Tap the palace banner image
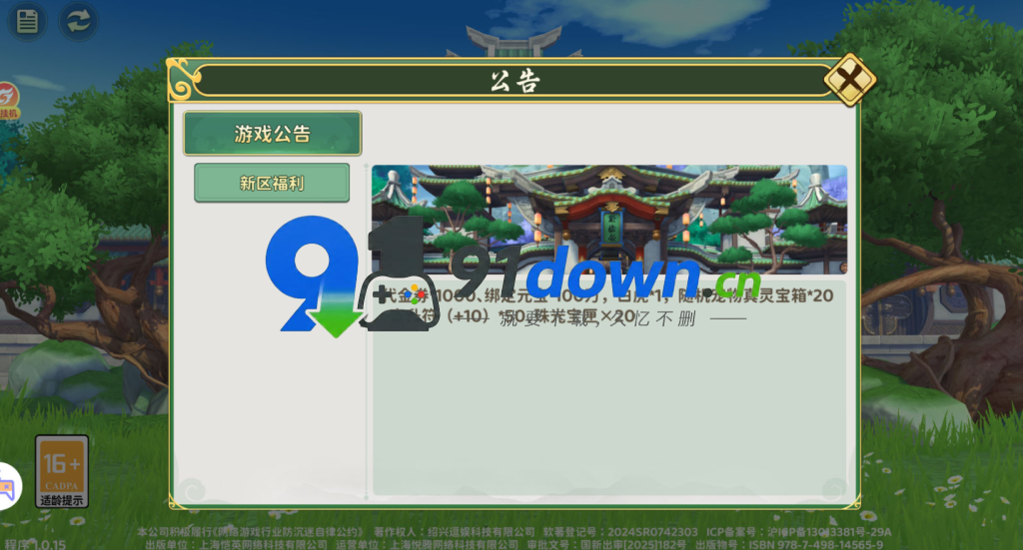 tap(609, 219)
